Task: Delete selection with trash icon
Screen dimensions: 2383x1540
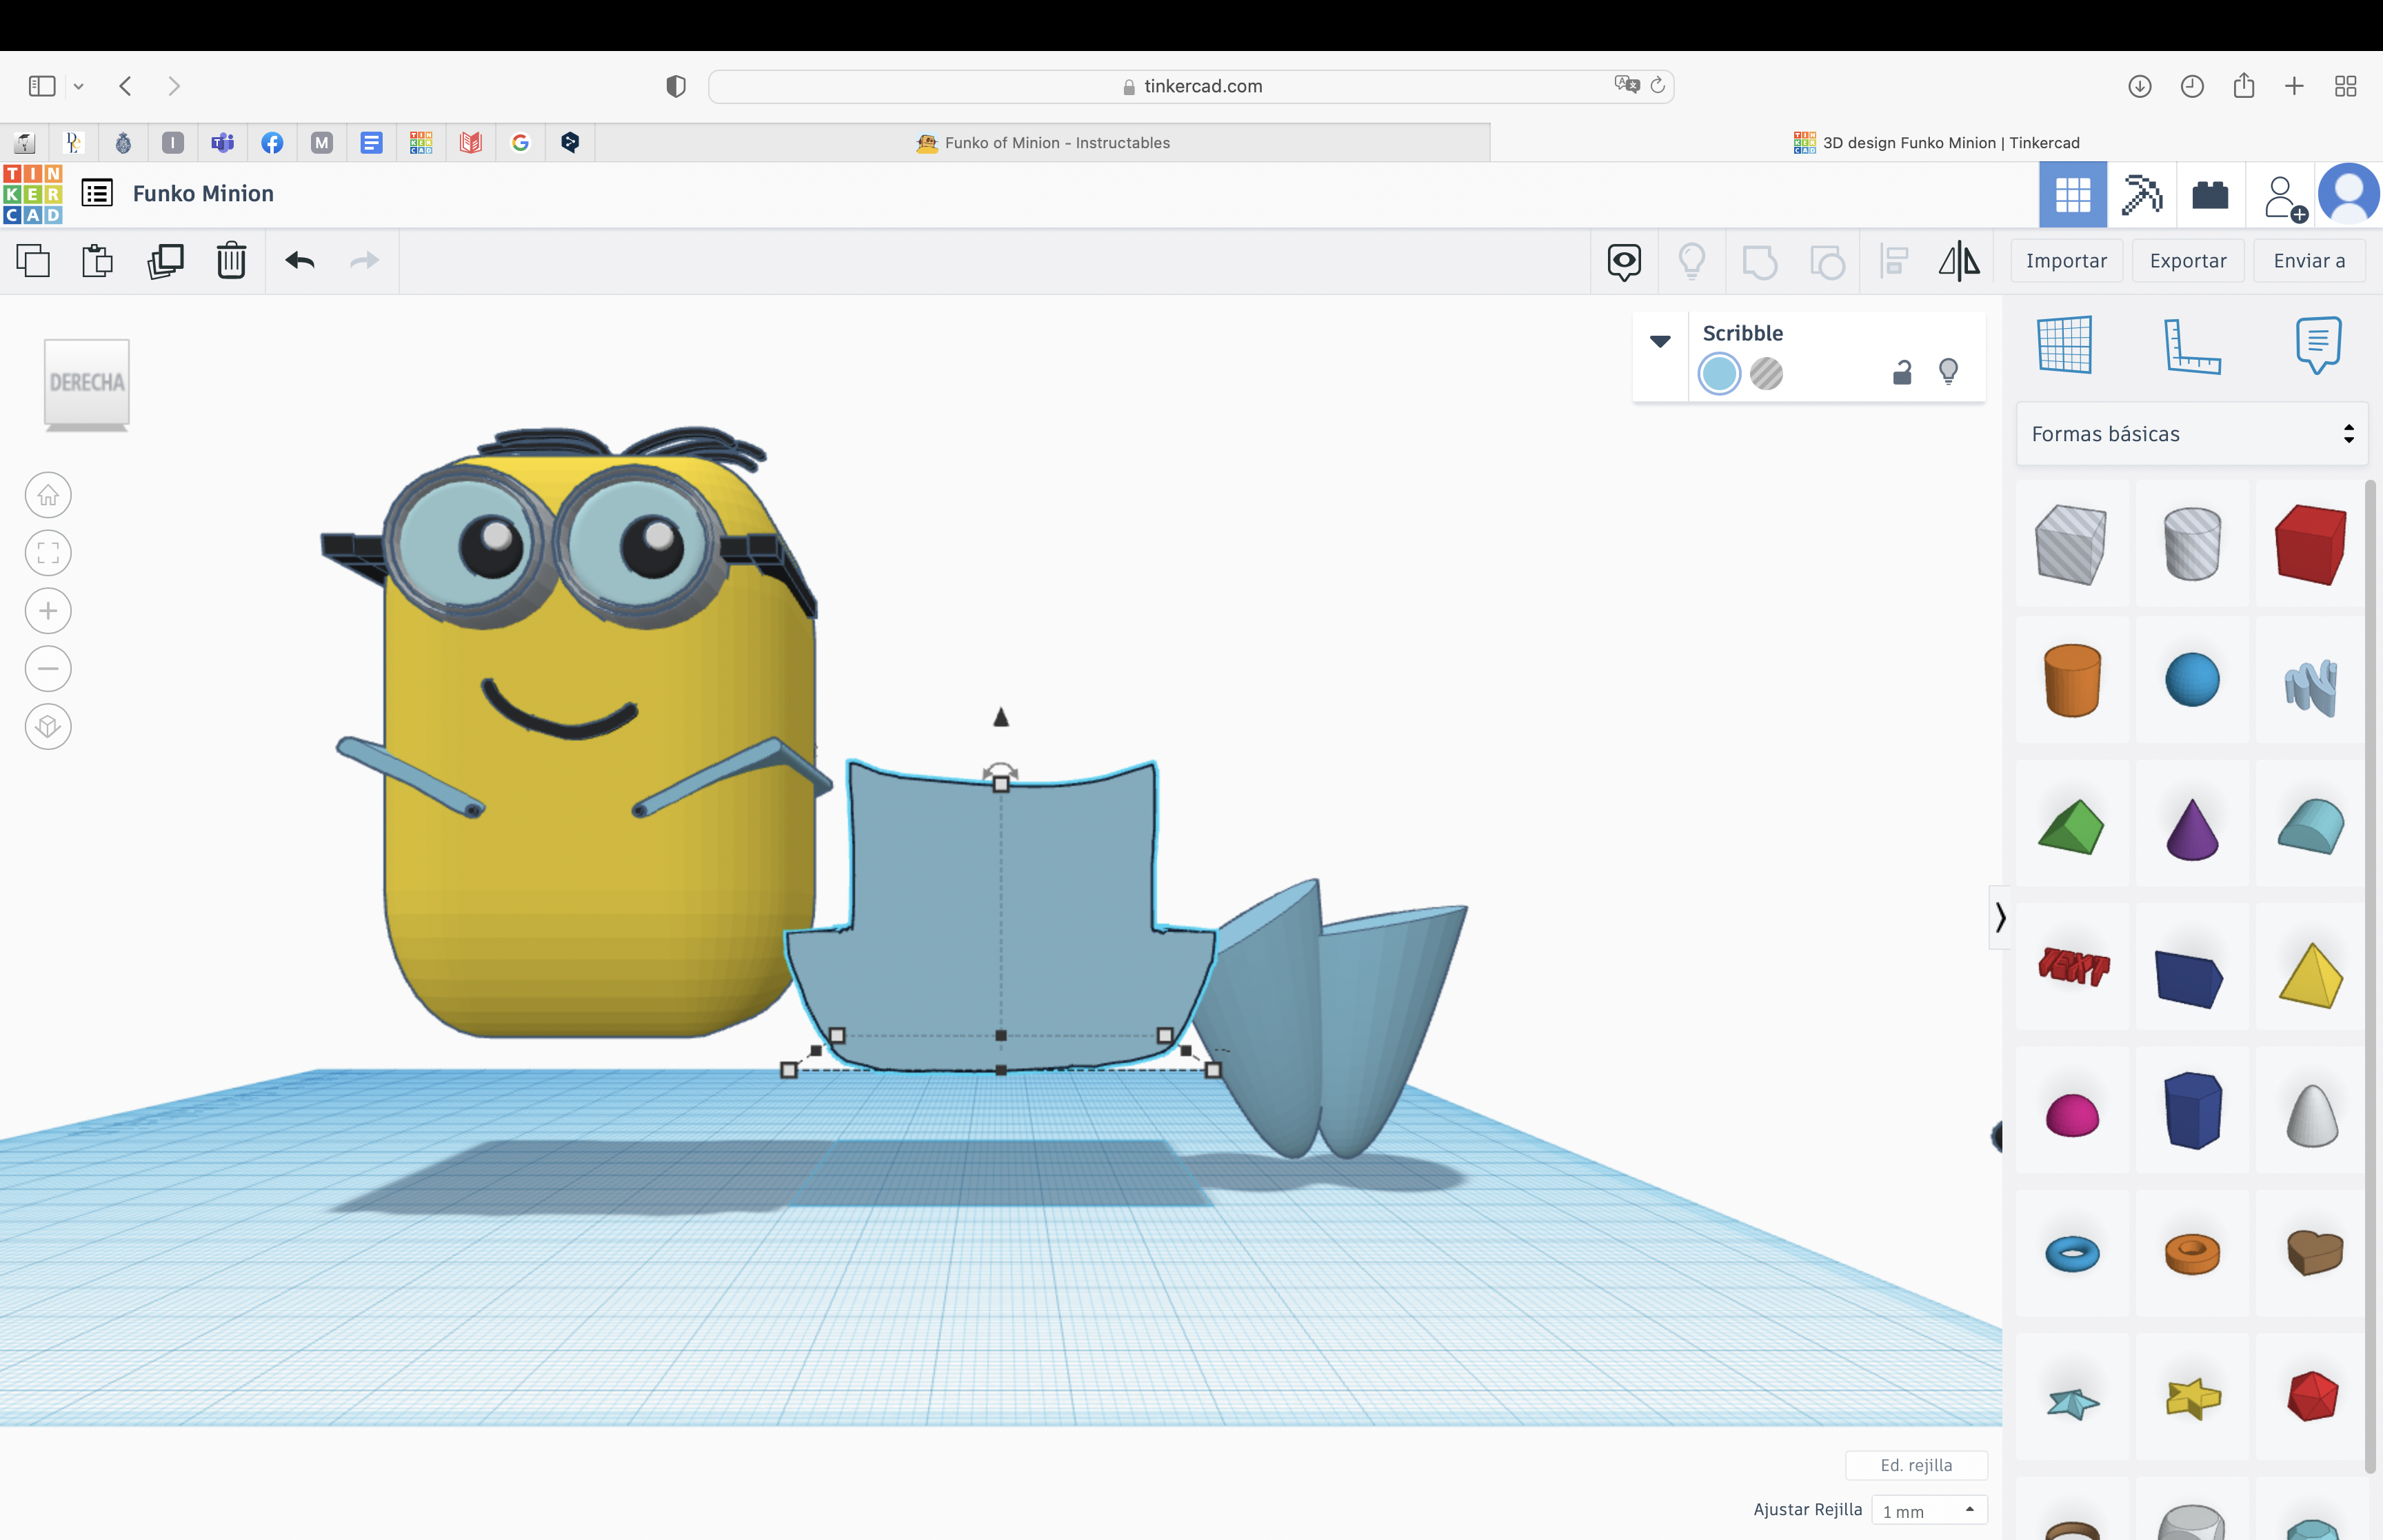Action: pos(231,261)
